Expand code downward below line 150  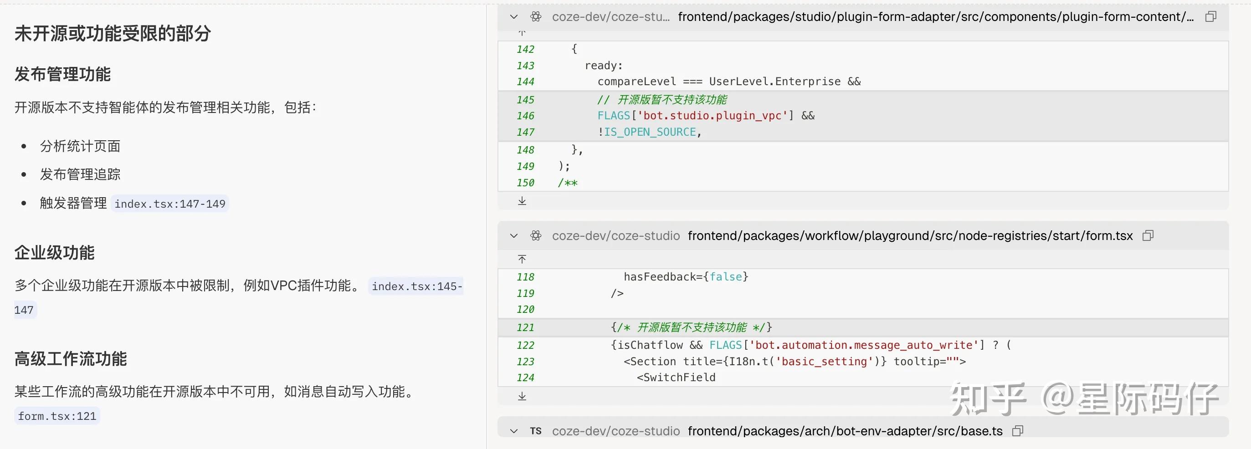[522, 201]
